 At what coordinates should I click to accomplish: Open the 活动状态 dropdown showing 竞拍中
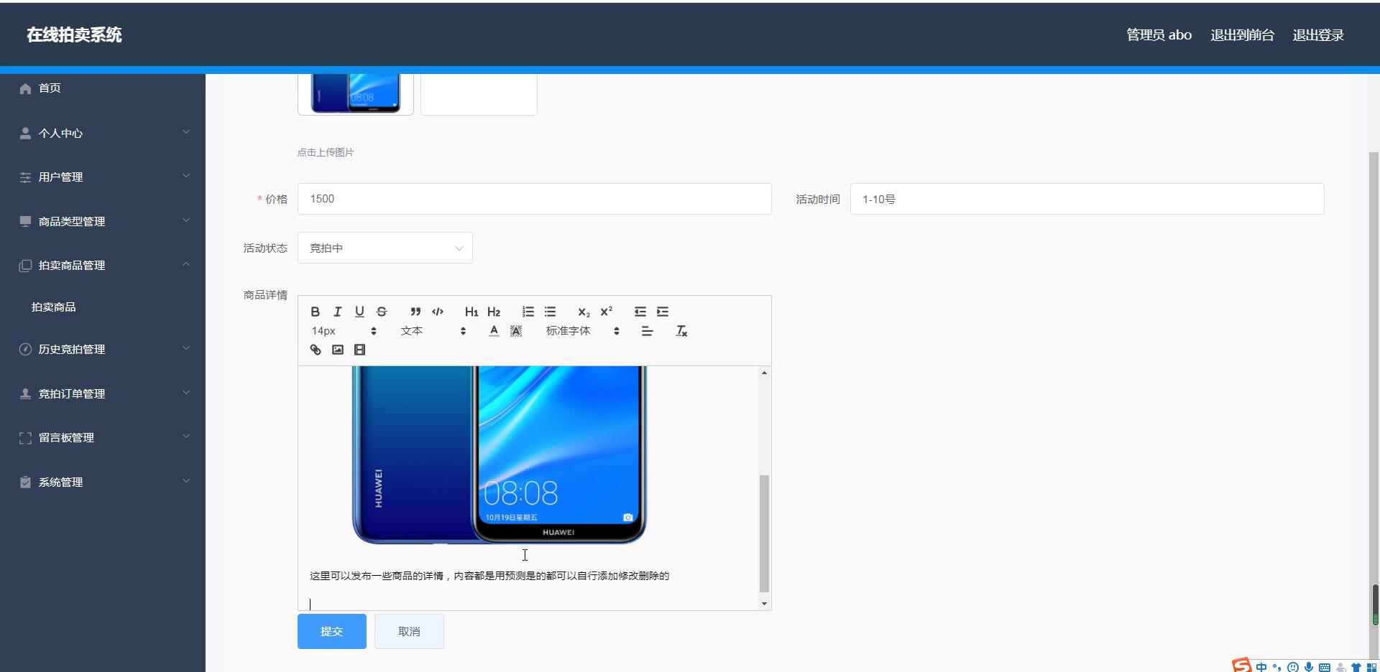(385, 248)
